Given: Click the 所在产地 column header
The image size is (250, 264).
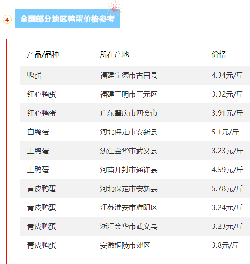Looking at the screenshot, I should coord(115,54).
